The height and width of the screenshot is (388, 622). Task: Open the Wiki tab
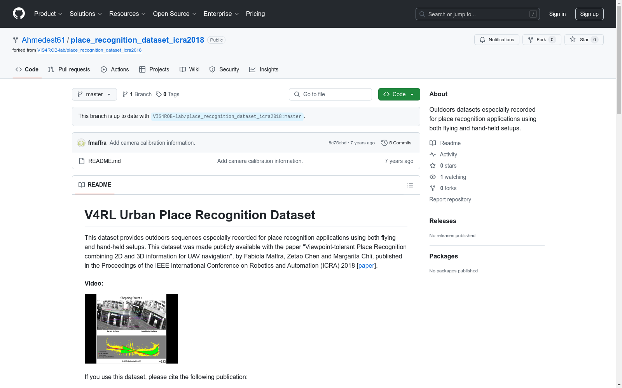tap(190, 69)
